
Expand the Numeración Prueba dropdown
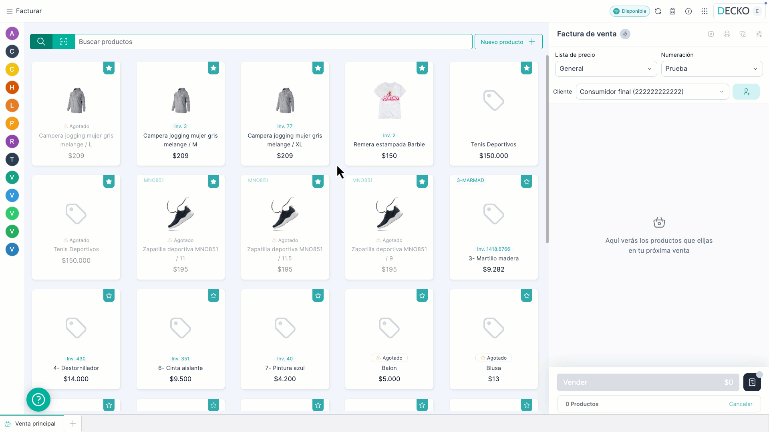click(712, 69)
